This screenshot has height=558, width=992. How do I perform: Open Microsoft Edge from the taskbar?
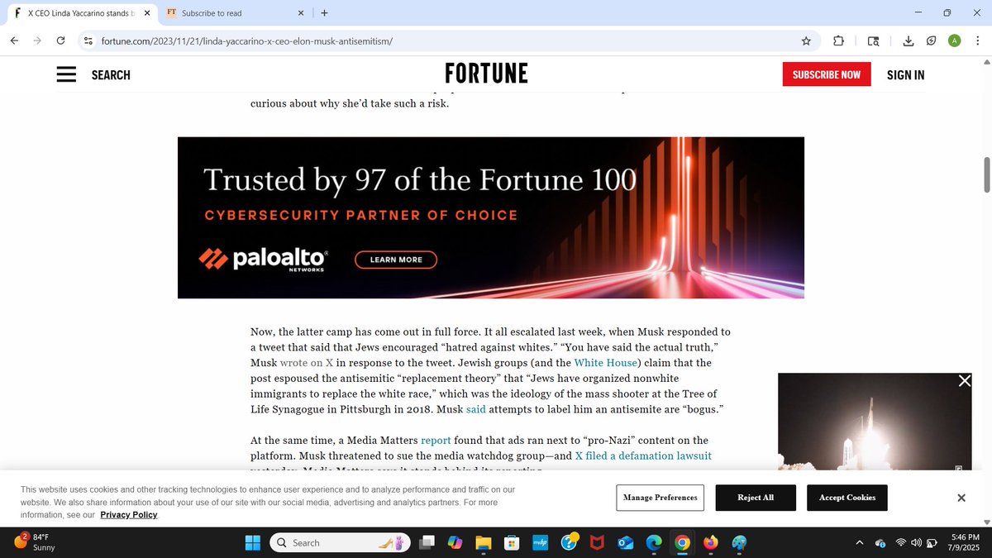[654, 542]
